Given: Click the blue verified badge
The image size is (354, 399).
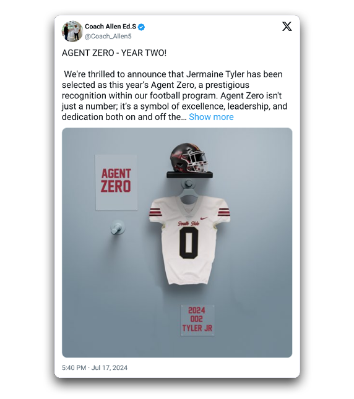Looking at the screenshot, I should point(142,27).
